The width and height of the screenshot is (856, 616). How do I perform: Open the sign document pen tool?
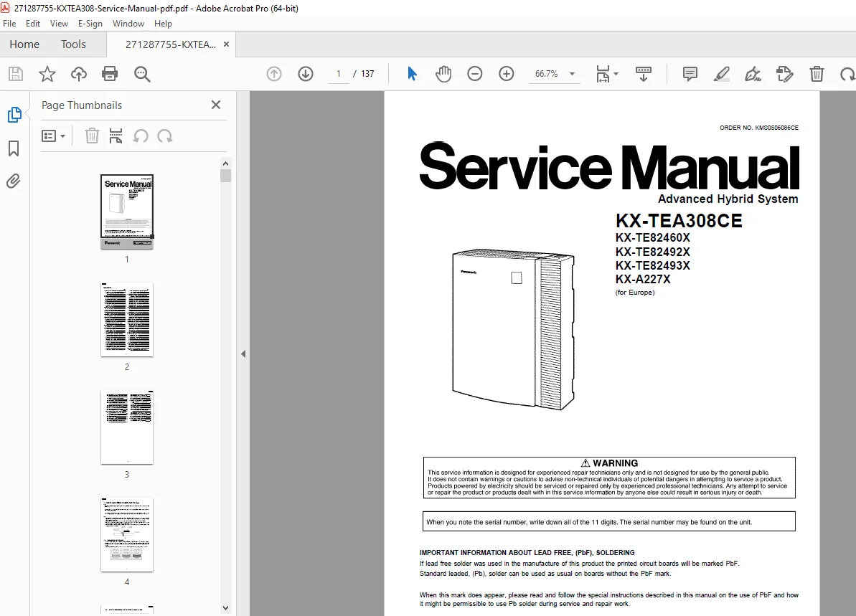click(x=753, y=74)
